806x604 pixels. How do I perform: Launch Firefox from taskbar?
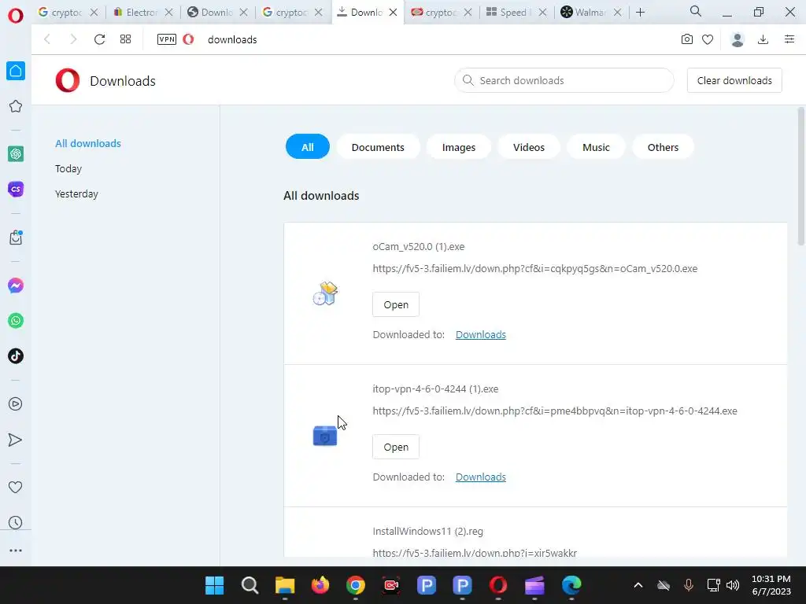[320, 585]
